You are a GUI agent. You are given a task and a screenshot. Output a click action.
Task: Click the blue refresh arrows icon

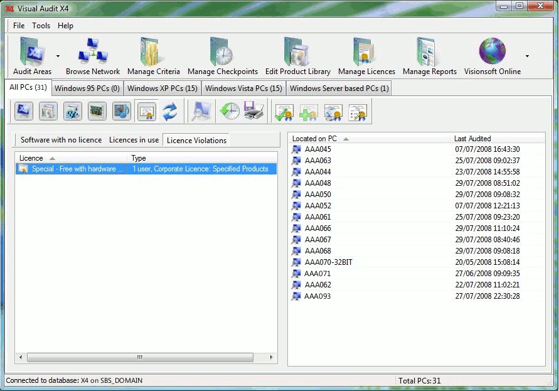(170, 111)
